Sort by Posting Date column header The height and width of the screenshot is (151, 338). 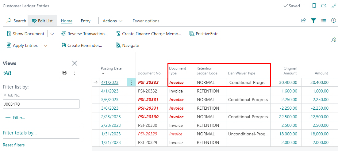[x=111, y=68]
